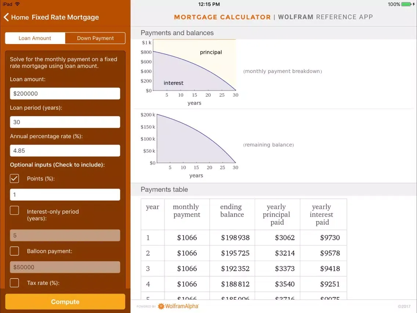Click the ©2017 footer text
417x313 pixels.
(404, 306)
